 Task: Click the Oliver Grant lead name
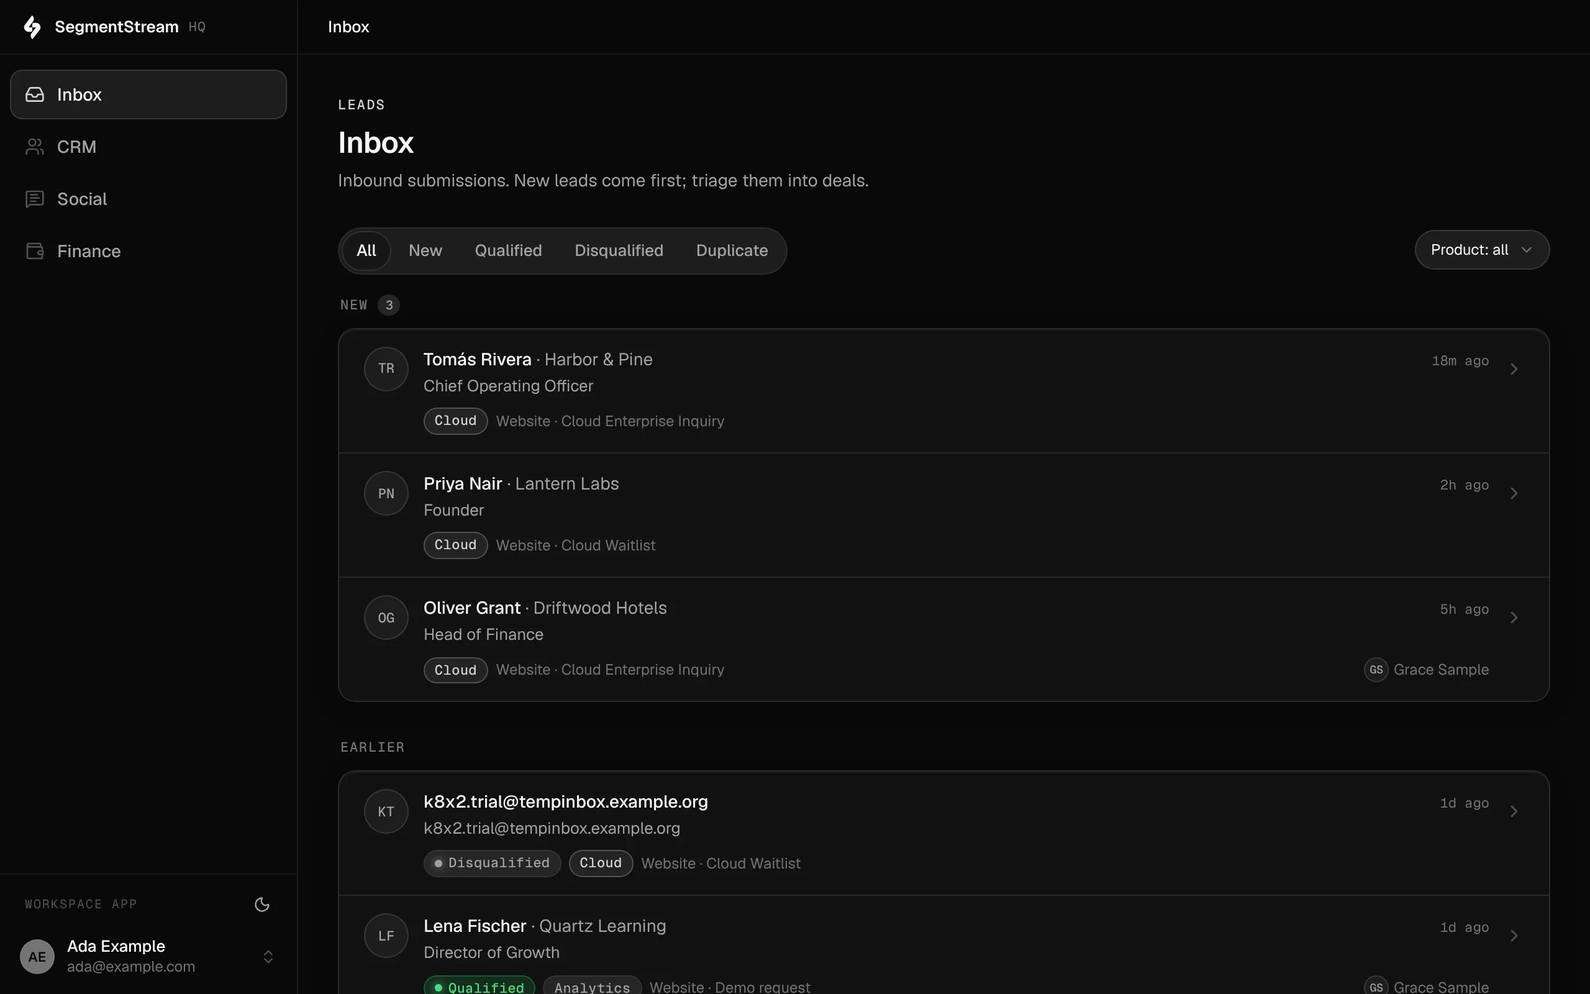coord(472,608)
